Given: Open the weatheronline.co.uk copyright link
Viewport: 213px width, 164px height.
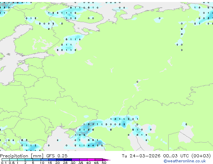Looking at the screenshot, I should 185,161.
